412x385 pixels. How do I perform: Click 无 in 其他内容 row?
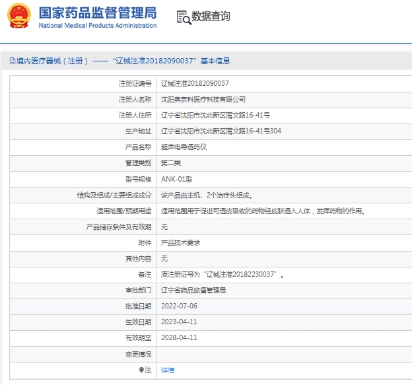click(164, 259)
